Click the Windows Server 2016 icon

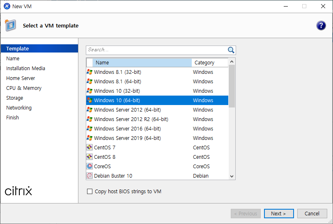point(90,128)
